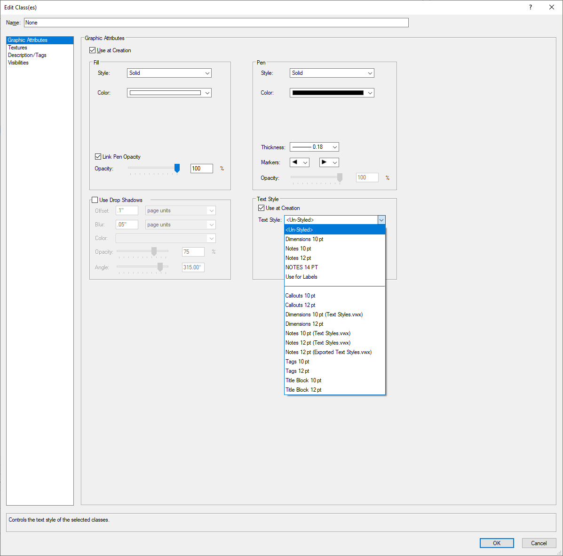Toggle Use at Creation under Text Style
This screenshot has height=556, width=563.
coord(261,208)
